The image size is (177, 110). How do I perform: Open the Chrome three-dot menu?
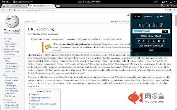point(175,10)
